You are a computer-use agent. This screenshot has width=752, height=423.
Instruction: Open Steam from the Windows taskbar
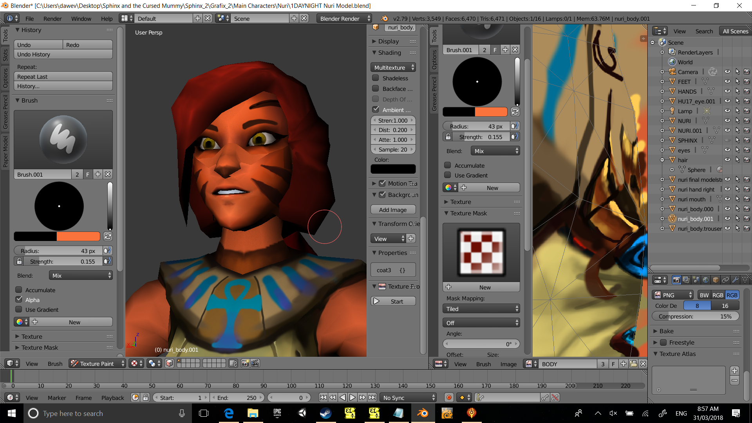(x=325, y=413)
